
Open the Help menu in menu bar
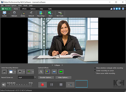pyautogui.click(x=31, y=6)
